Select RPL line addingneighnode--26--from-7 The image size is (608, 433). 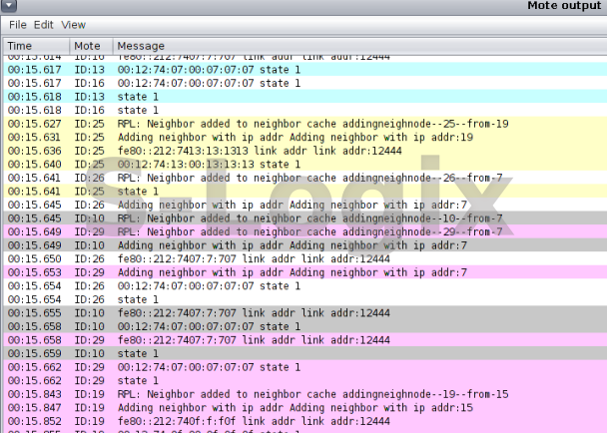[x=305, y=178]
